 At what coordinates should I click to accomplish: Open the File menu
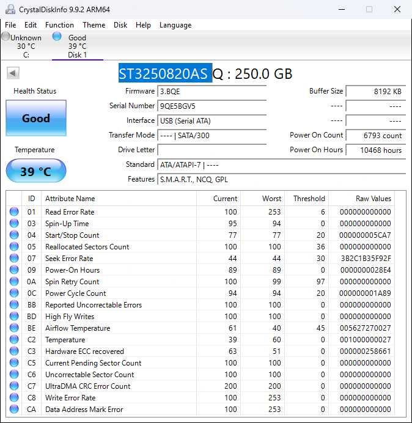10,25
